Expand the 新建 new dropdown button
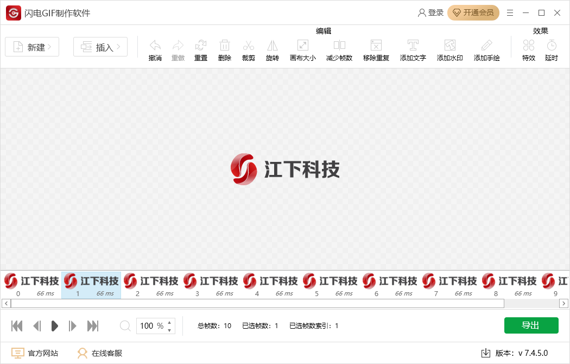The height and width of the screenshot is (364, 570). point(32,47)
